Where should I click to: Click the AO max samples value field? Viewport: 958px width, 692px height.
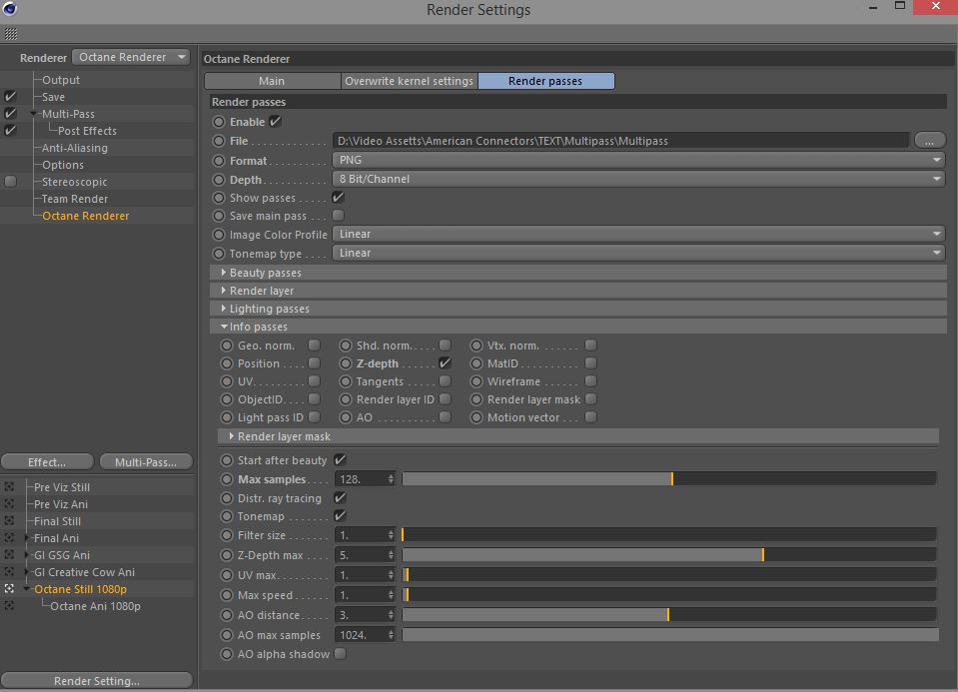click(365, 635)
